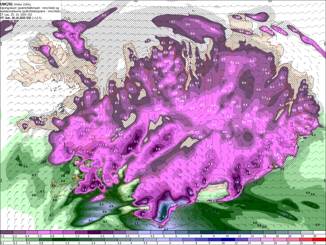The width and height of the screenshot is (326, 245).
Task: Click the 3.2 value on the map
Action: 144,214
